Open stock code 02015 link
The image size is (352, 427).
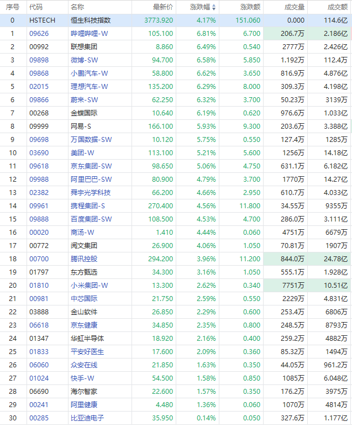pyautogui.click(x=39, y=87)
